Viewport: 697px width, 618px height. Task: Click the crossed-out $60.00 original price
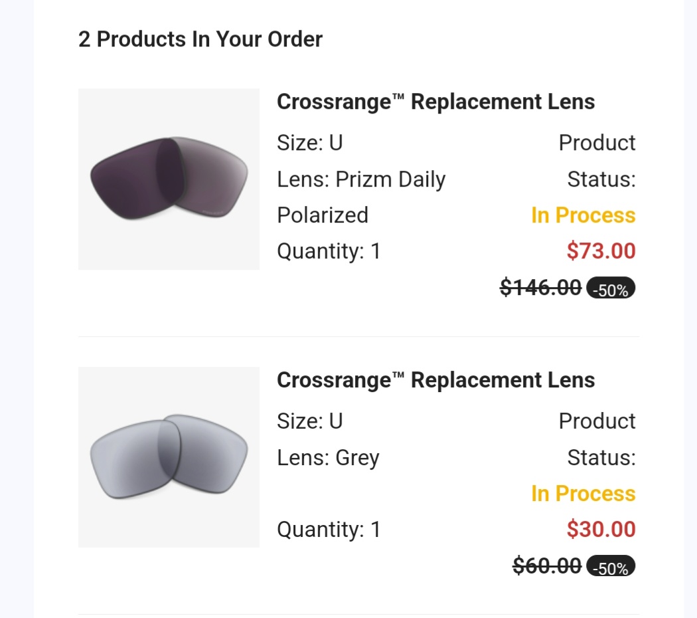click(547, 566)
